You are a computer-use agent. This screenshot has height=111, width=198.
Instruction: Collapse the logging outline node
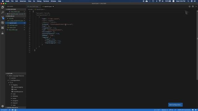click(10, 85)
